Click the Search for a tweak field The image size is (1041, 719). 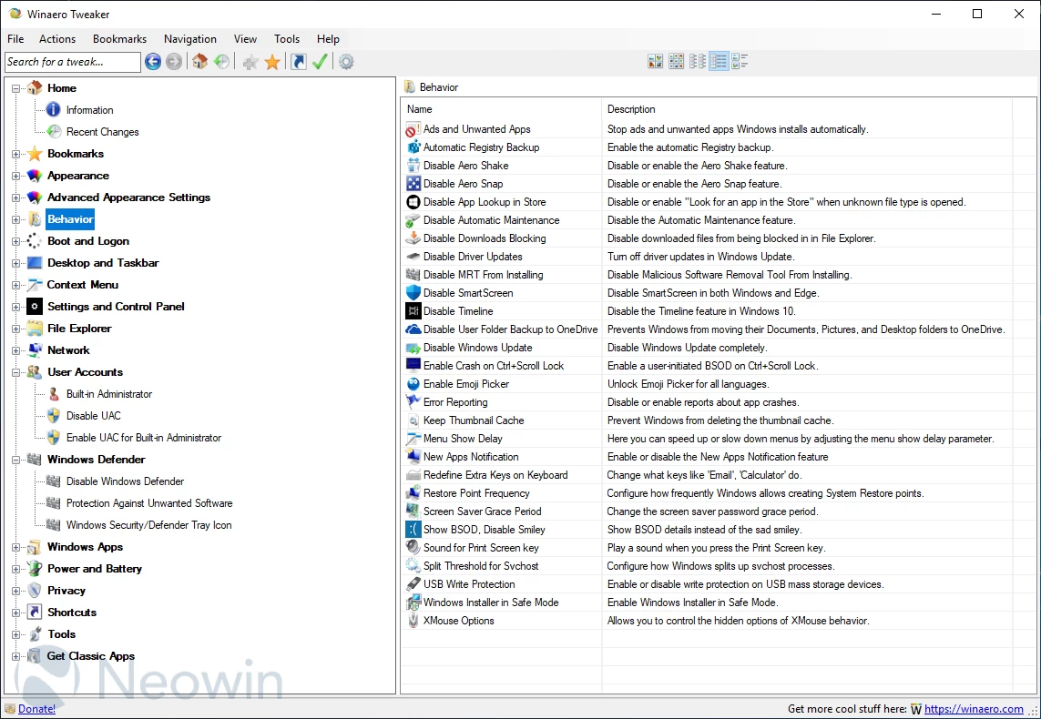coord(73,62)
